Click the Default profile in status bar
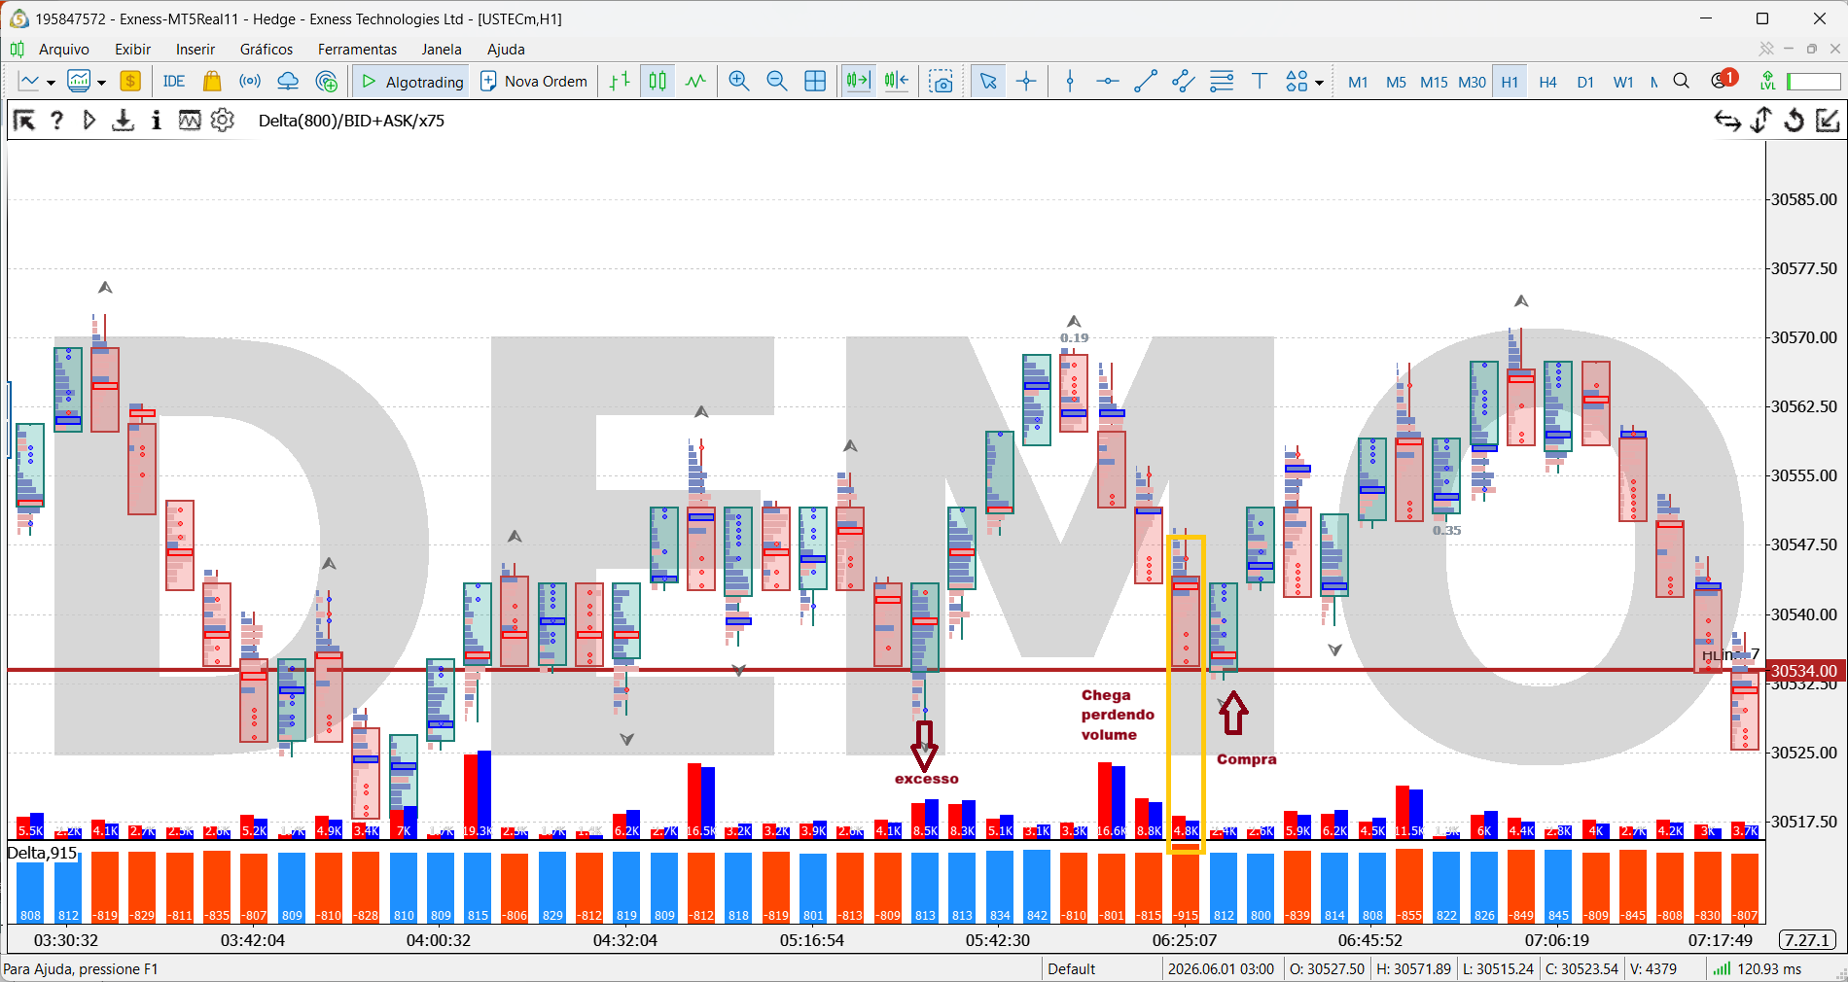This screenshot has width=1848, height=982. click(1072, 968)
